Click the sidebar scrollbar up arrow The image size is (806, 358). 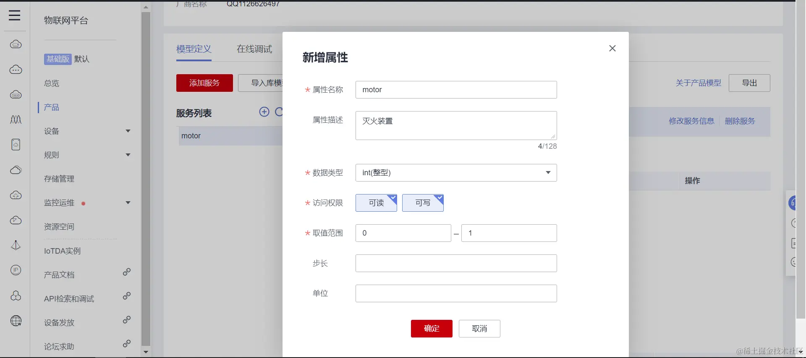pyautogui.click(x=146, y=7)
